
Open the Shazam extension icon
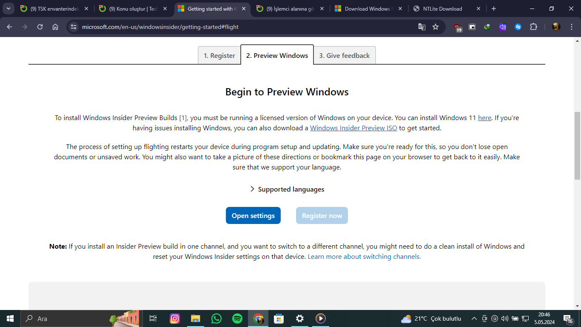(518, 27)
